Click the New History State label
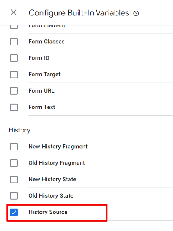This screenshot has height=231, width=173. (x=52, y=179)
